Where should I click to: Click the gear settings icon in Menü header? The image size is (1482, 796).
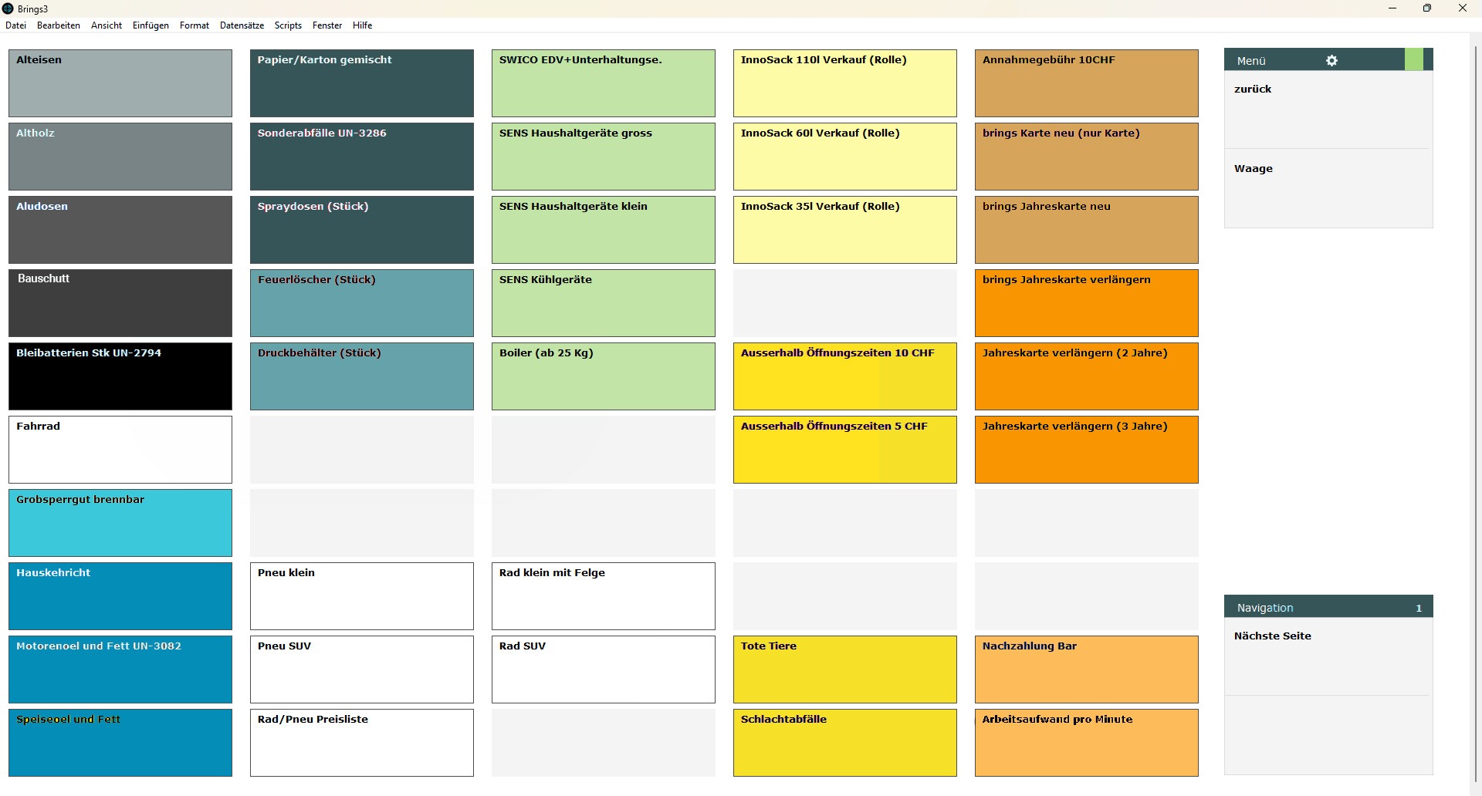1331,60
